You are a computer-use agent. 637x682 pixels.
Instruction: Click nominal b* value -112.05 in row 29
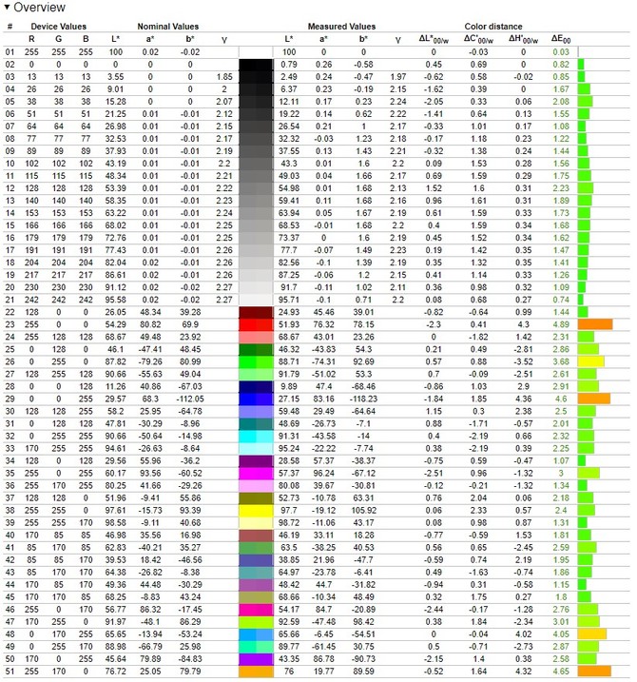tap(190, 399)
